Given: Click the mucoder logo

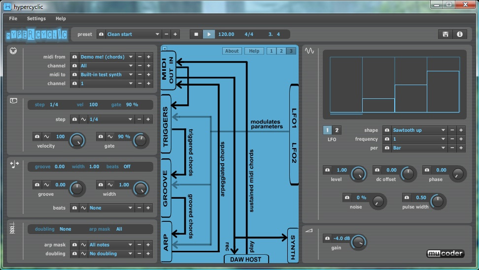Looking at the screenshot, I should coord(445,253).
